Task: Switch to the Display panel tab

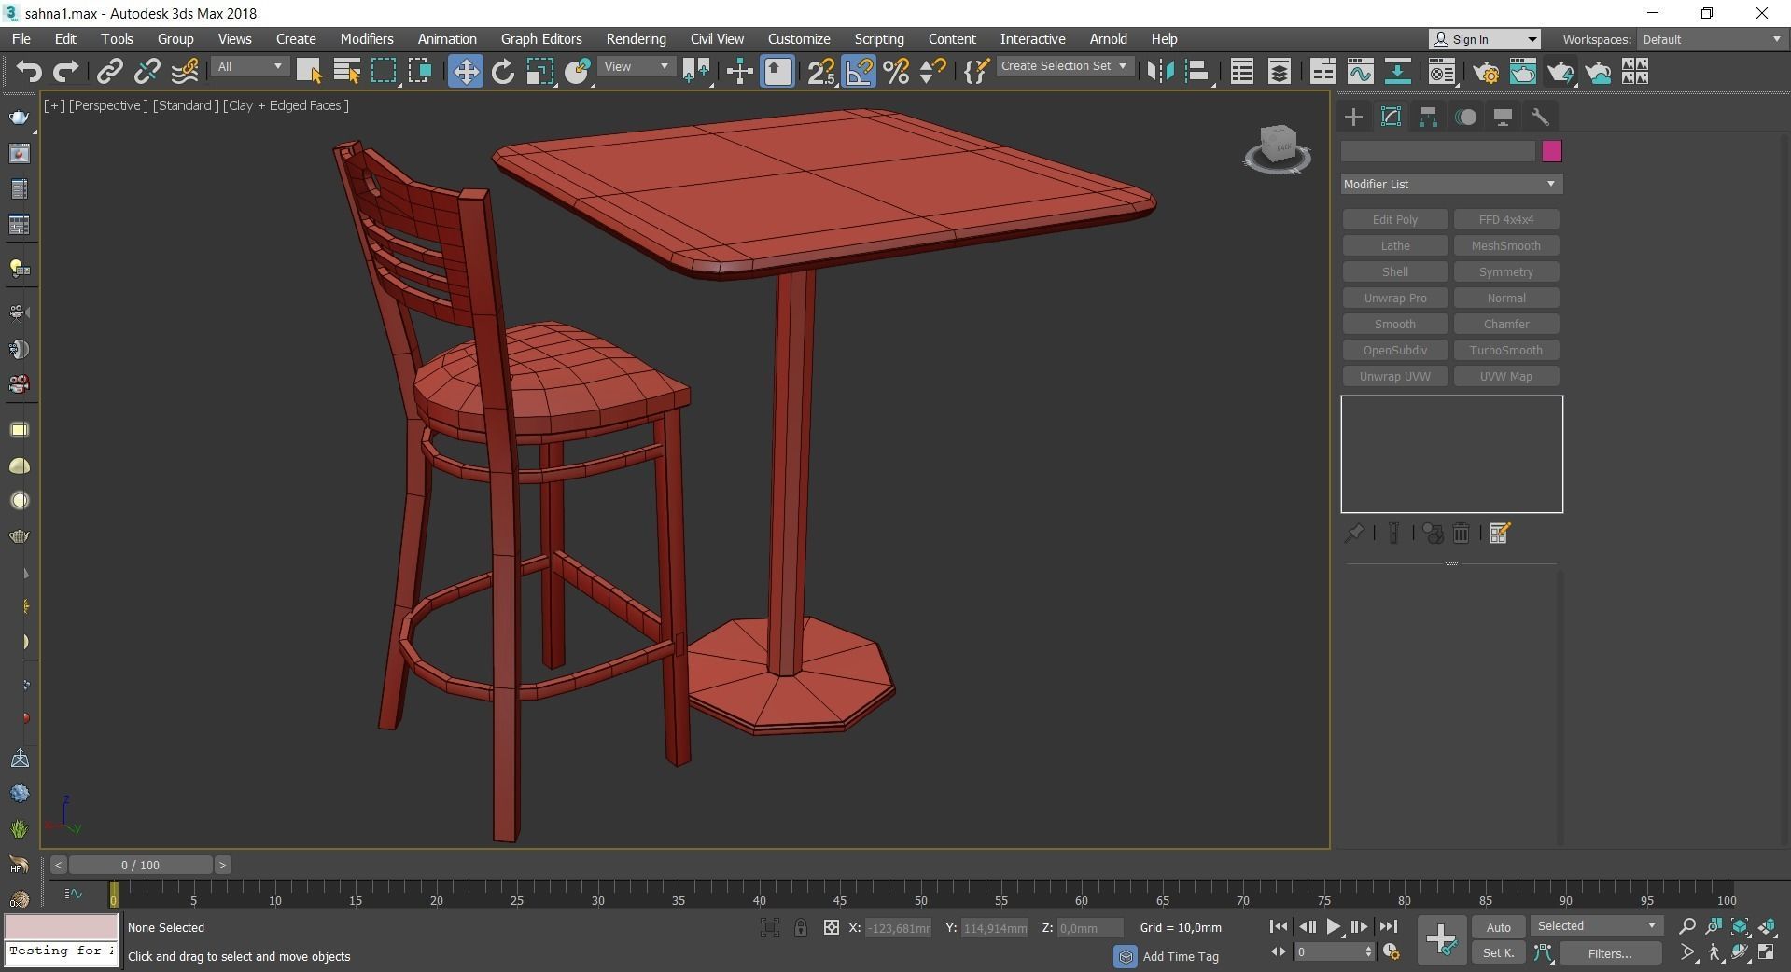Action: click(1503, 117)
